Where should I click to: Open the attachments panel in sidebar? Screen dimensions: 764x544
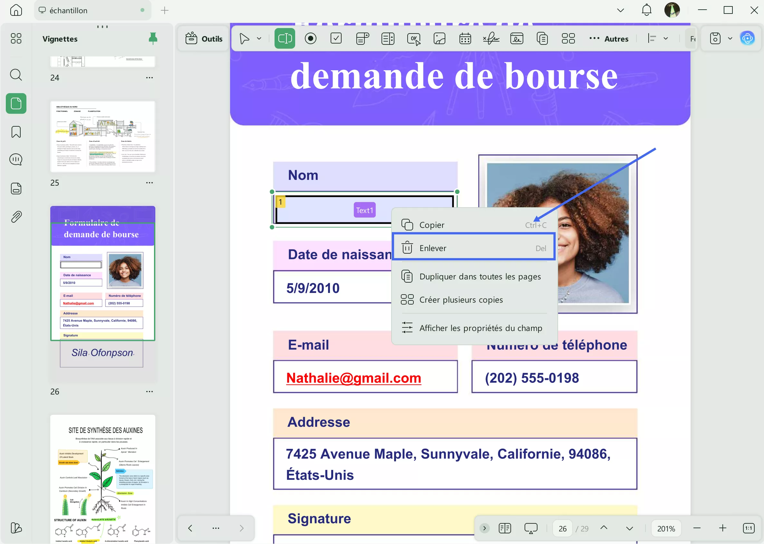(x=16, y=217)
